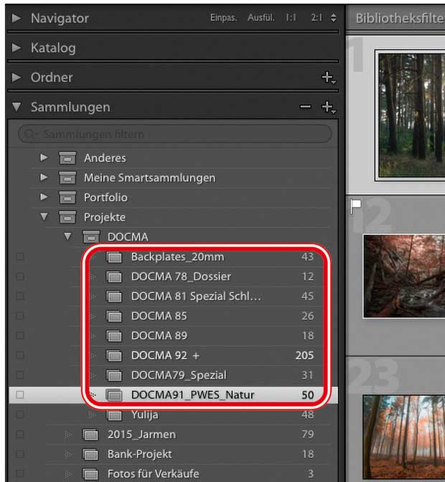
Task: Toggle sync checkbox for DOCMA91_PWES_Natur
Action: [20, 394]
